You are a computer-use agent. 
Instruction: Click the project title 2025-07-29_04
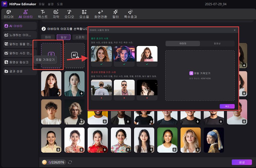click(216, 4)
